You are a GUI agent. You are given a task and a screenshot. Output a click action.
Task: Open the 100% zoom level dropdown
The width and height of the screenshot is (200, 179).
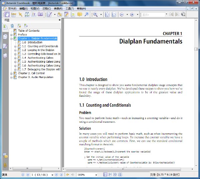tap(96, 175)
